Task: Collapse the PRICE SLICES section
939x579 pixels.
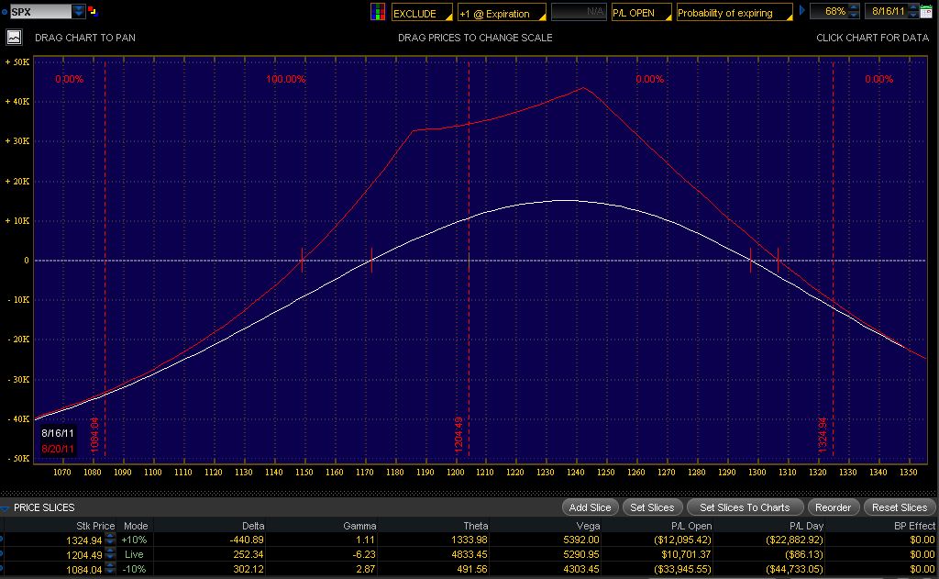Action: pos(5,507)
